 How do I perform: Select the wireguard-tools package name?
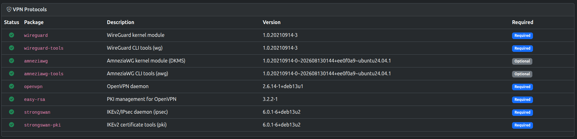tap(44, 48)
